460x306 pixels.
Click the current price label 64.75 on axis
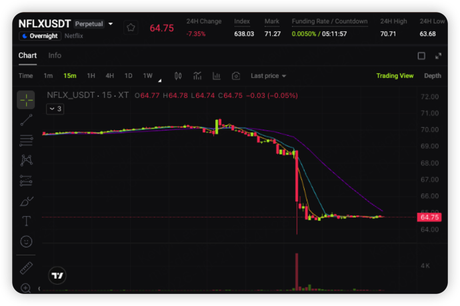click(429, 218)
